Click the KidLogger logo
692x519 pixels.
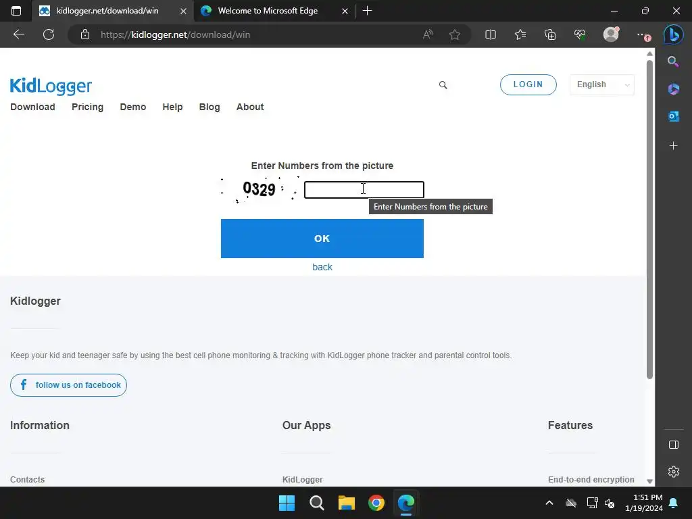(x=51, y=86)
